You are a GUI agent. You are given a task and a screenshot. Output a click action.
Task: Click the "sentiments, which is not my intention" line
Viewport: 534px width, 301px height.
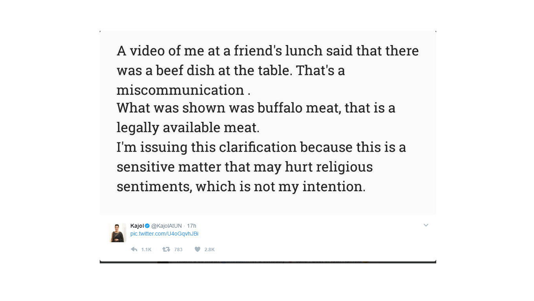241,186
